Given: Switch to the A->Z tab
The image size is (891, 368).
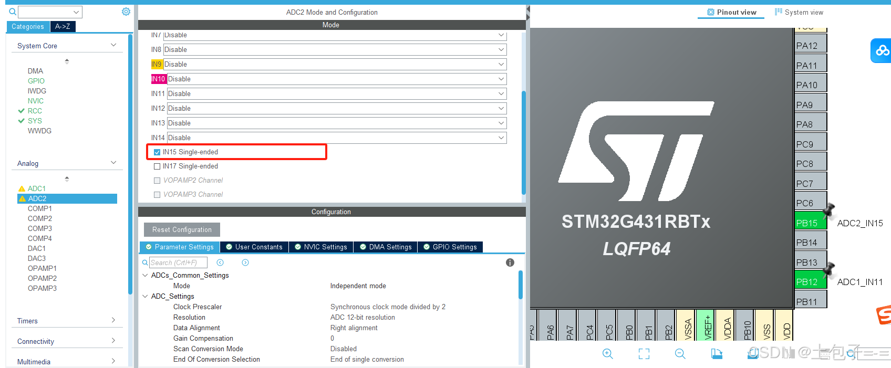Looking at the screenshot, I should (63, 26).
